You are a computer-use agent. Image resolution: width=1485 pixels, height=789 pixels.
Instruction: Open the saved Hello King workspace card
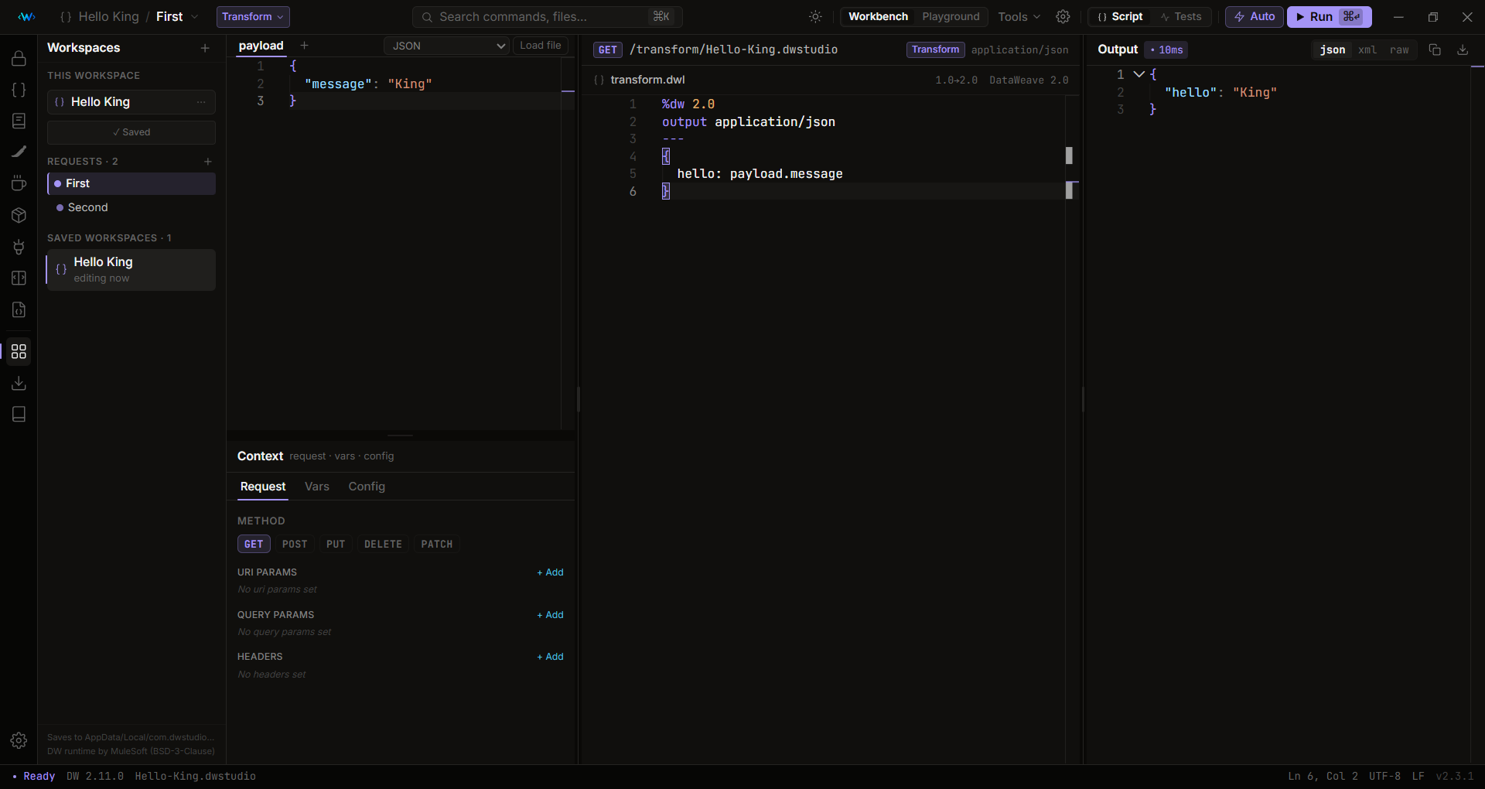131,270
